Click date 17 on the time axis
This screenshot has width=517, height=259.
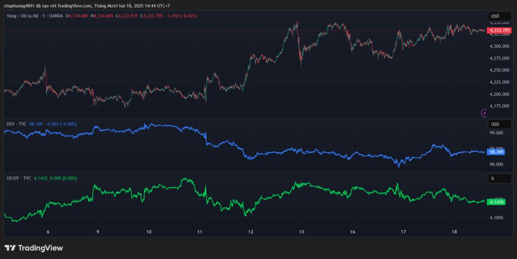click(x=403, y=232)
